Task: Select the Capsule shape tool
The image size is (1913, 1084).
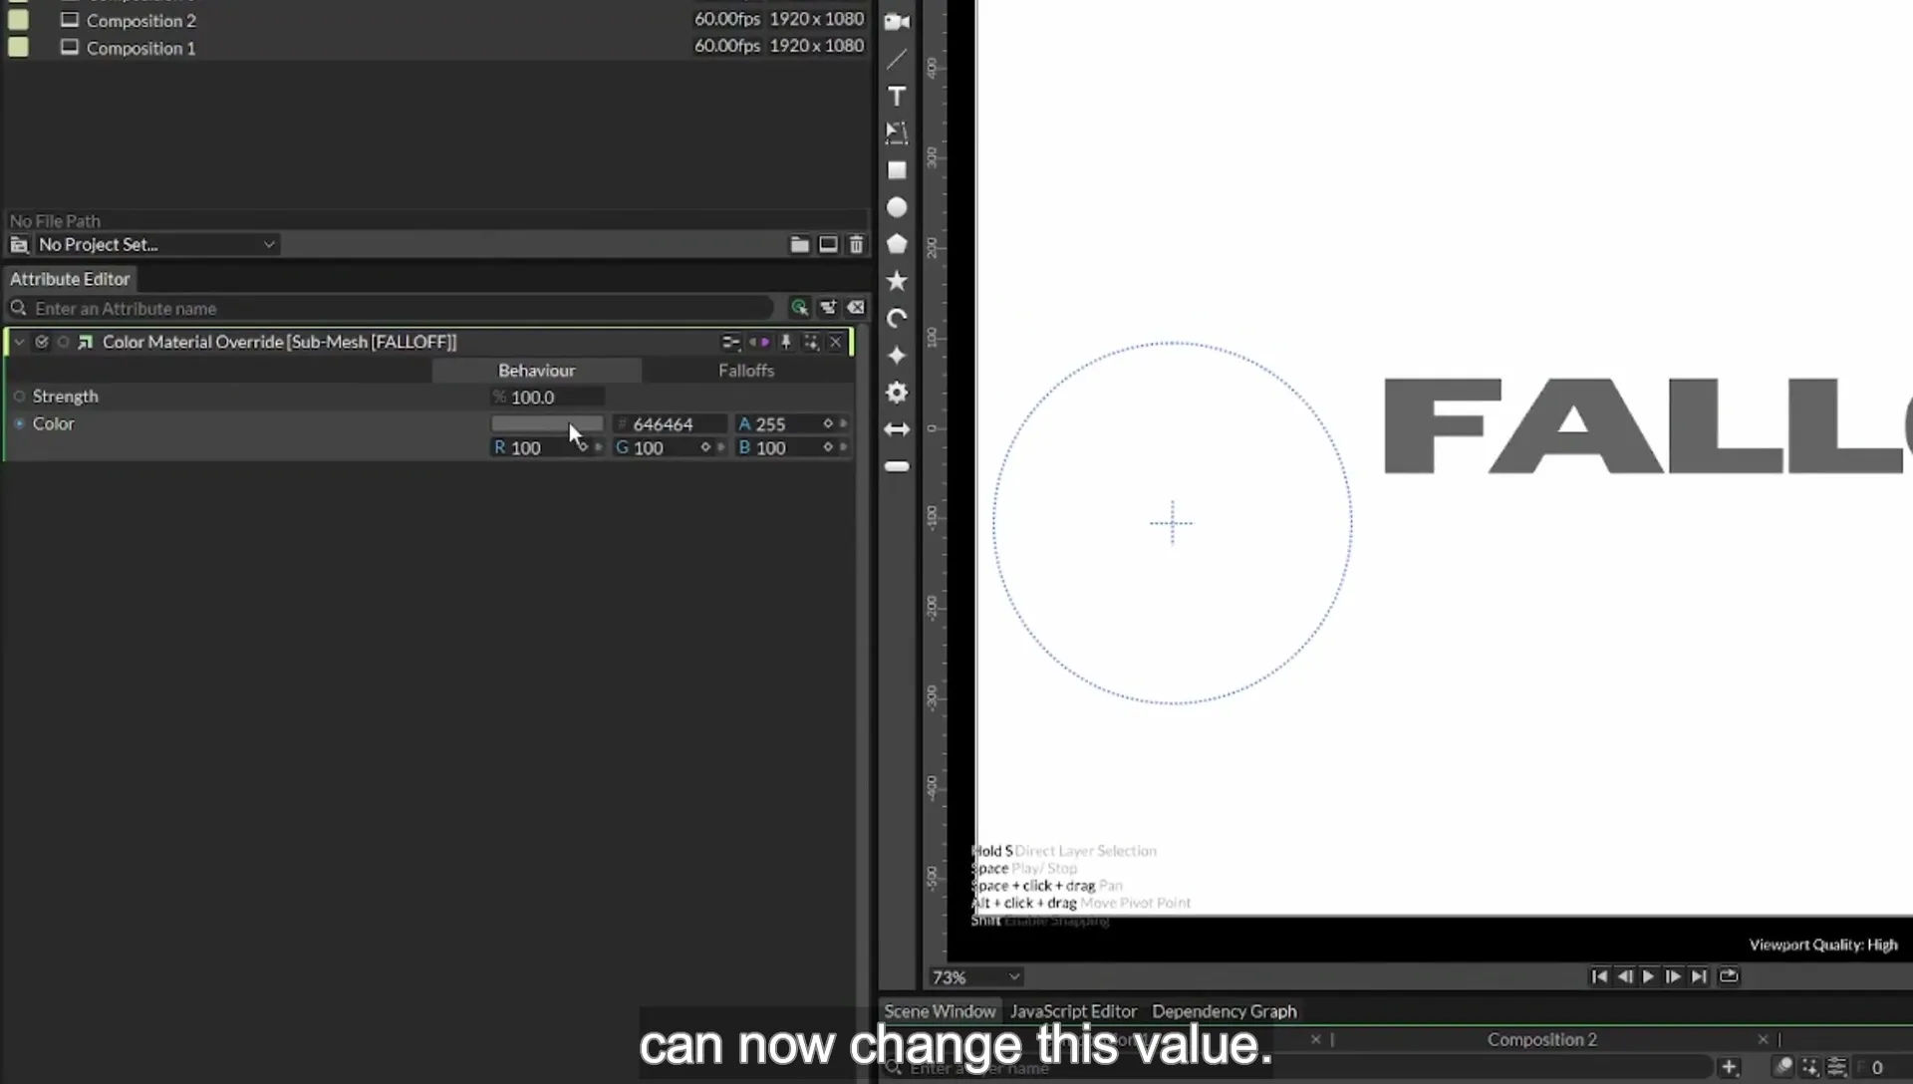Action: pos(897,466)
